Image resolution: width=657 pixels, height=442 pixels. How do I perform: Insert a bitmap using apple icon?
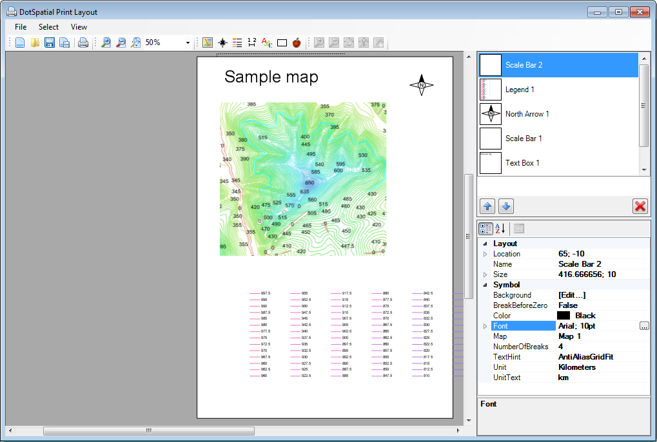click(297, 43)
